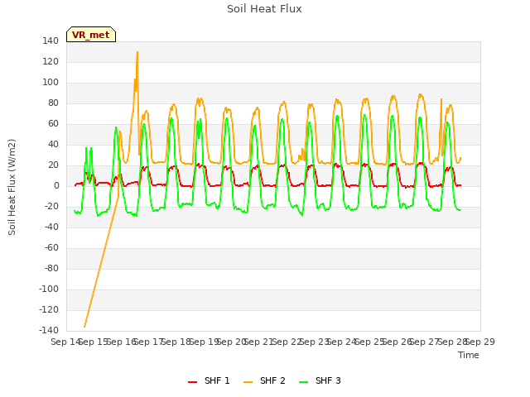Click the -20 y-axis tick label
Viewport: 530px width, 397px height.
tap(51, 206)
